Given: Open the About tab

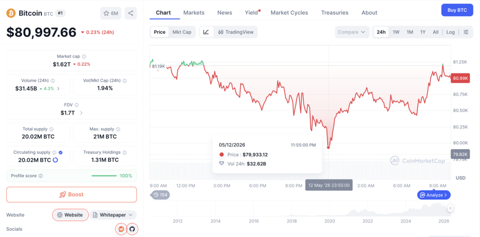Looking at the screenshot, I should pyautogui.click(x=369, y=13).
